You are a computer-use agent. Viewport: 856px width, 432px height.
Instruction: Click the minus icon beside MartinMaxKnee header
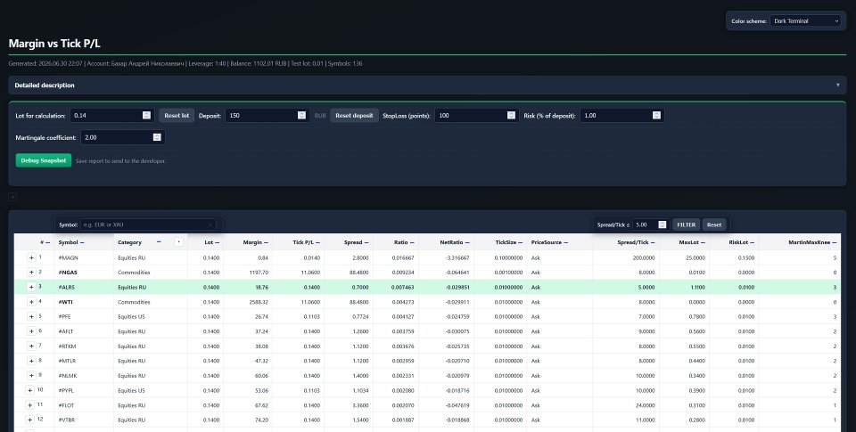click(x=835, y=243)
